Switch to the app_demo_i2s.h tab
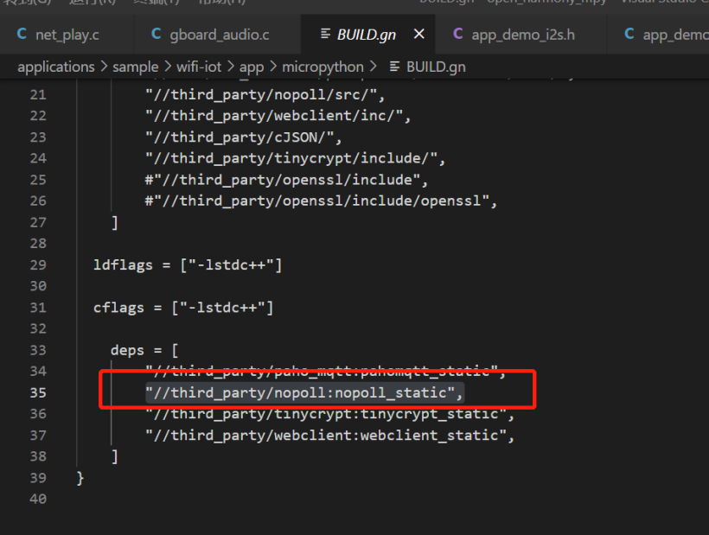 click(x=522, y=35)
